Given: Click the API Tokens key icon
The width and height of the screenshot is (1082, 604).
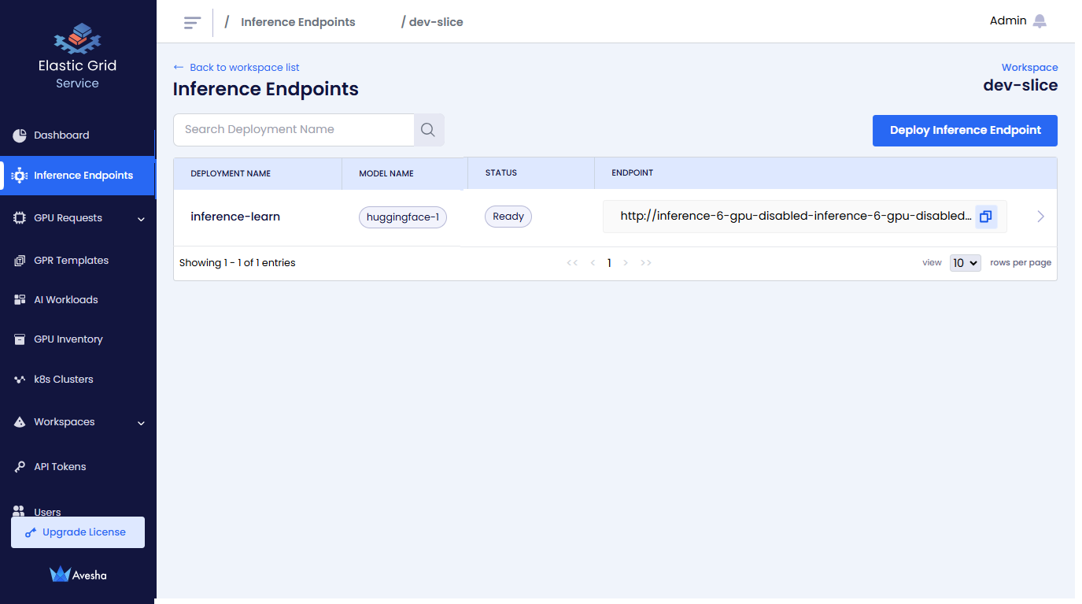Looking at the screenshot, I should coord(20,467).
